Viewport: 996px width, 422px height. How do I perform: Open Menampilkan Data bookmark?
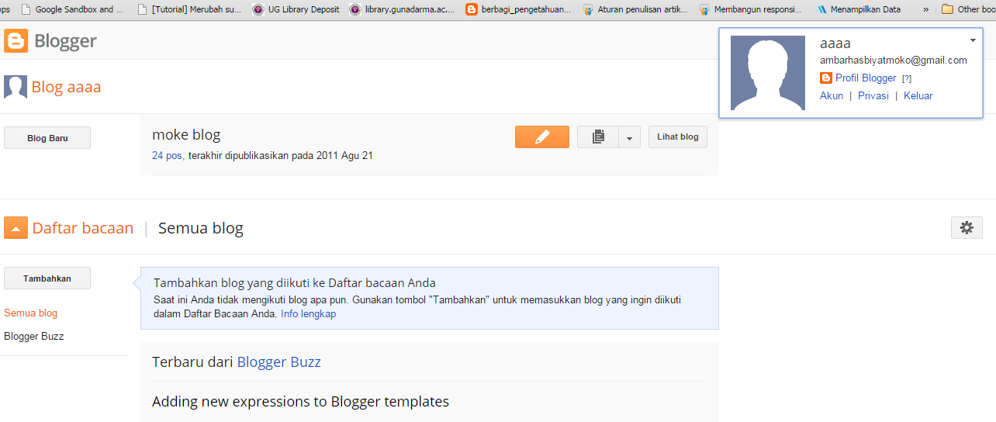click(859, 9)
